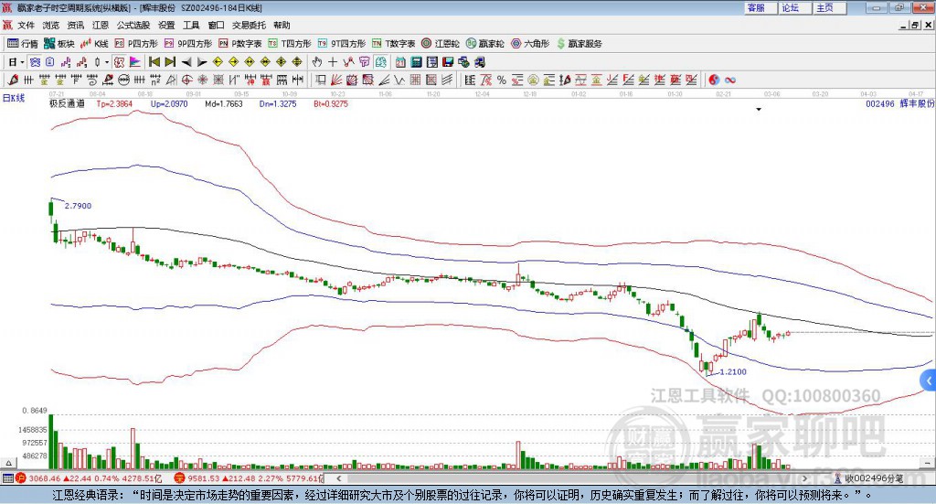Open the 帮助 menu

pyautogui.click(x=282, y=25)
